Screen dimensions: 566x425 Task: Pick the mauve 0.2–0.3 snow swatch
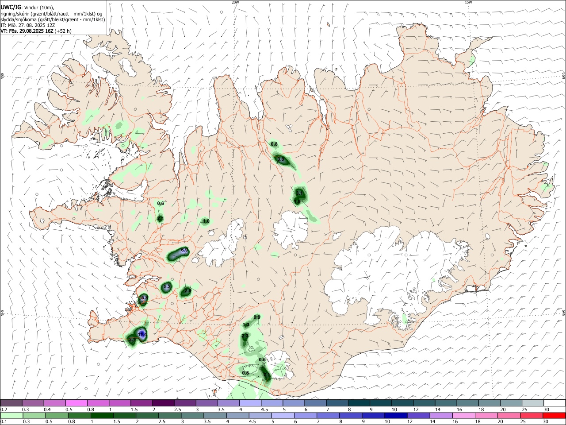[x=12, y=403]
